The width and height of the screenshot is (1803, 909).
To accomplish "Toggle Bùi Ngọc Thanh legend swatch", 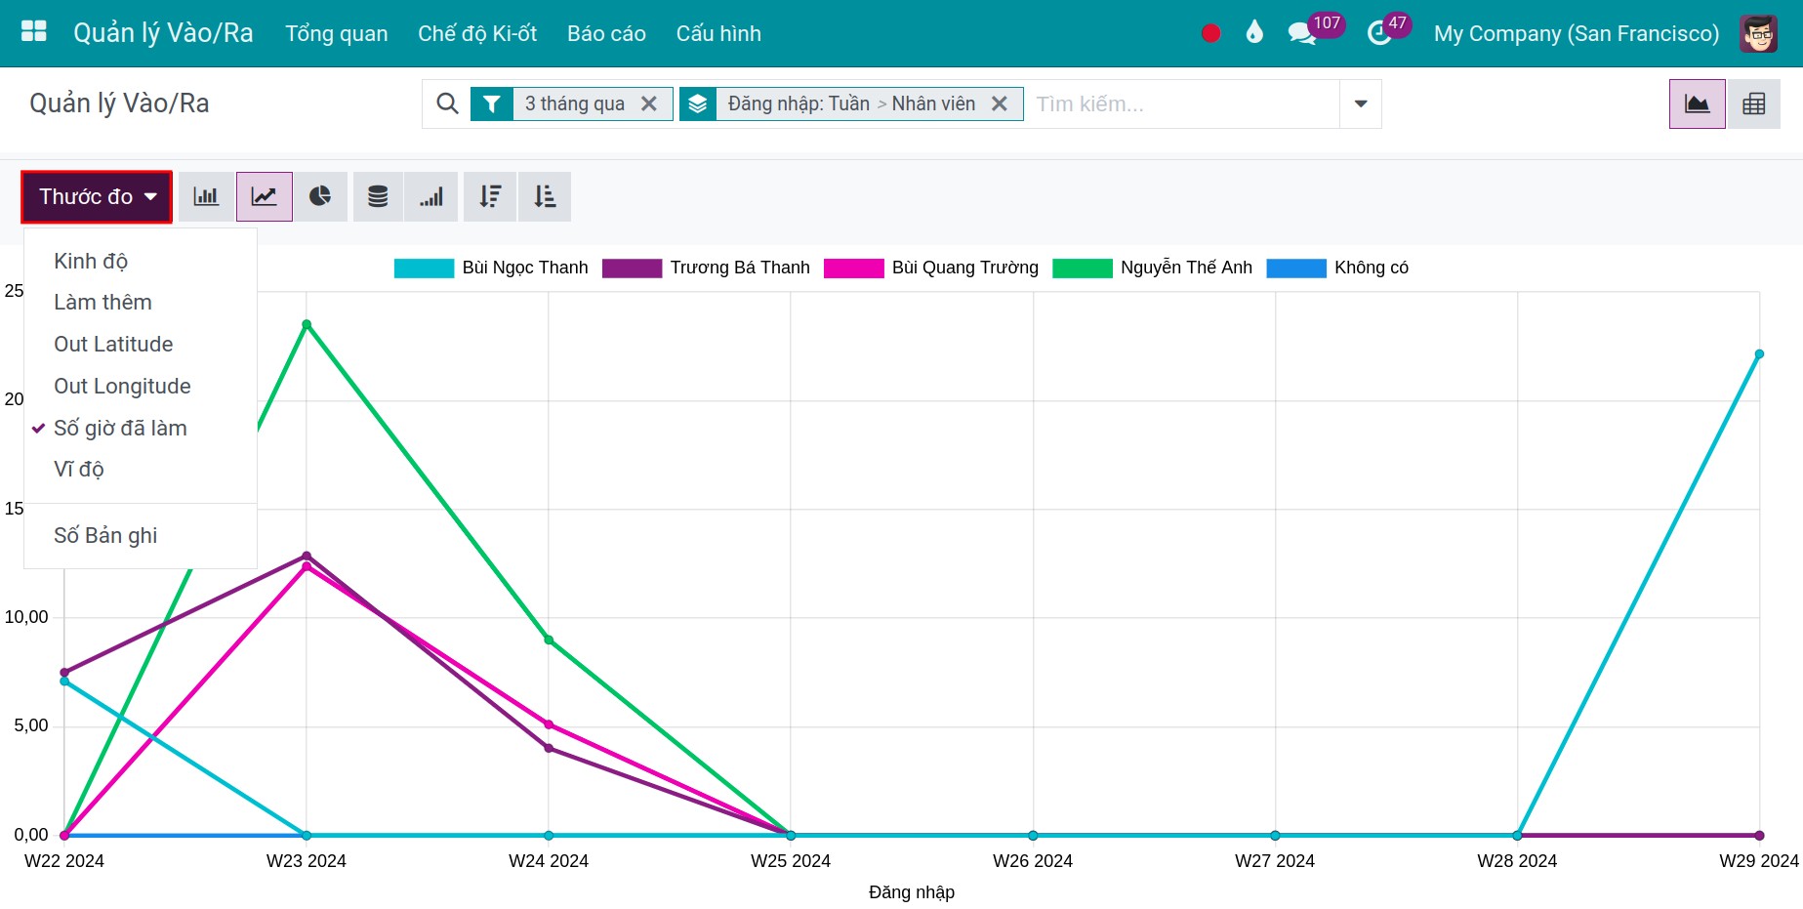I will coord(424,268).
